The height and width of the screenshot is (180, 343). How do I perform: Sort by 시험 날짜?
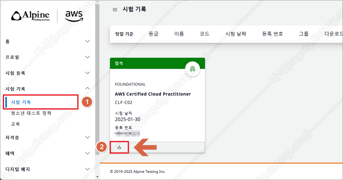236,34
